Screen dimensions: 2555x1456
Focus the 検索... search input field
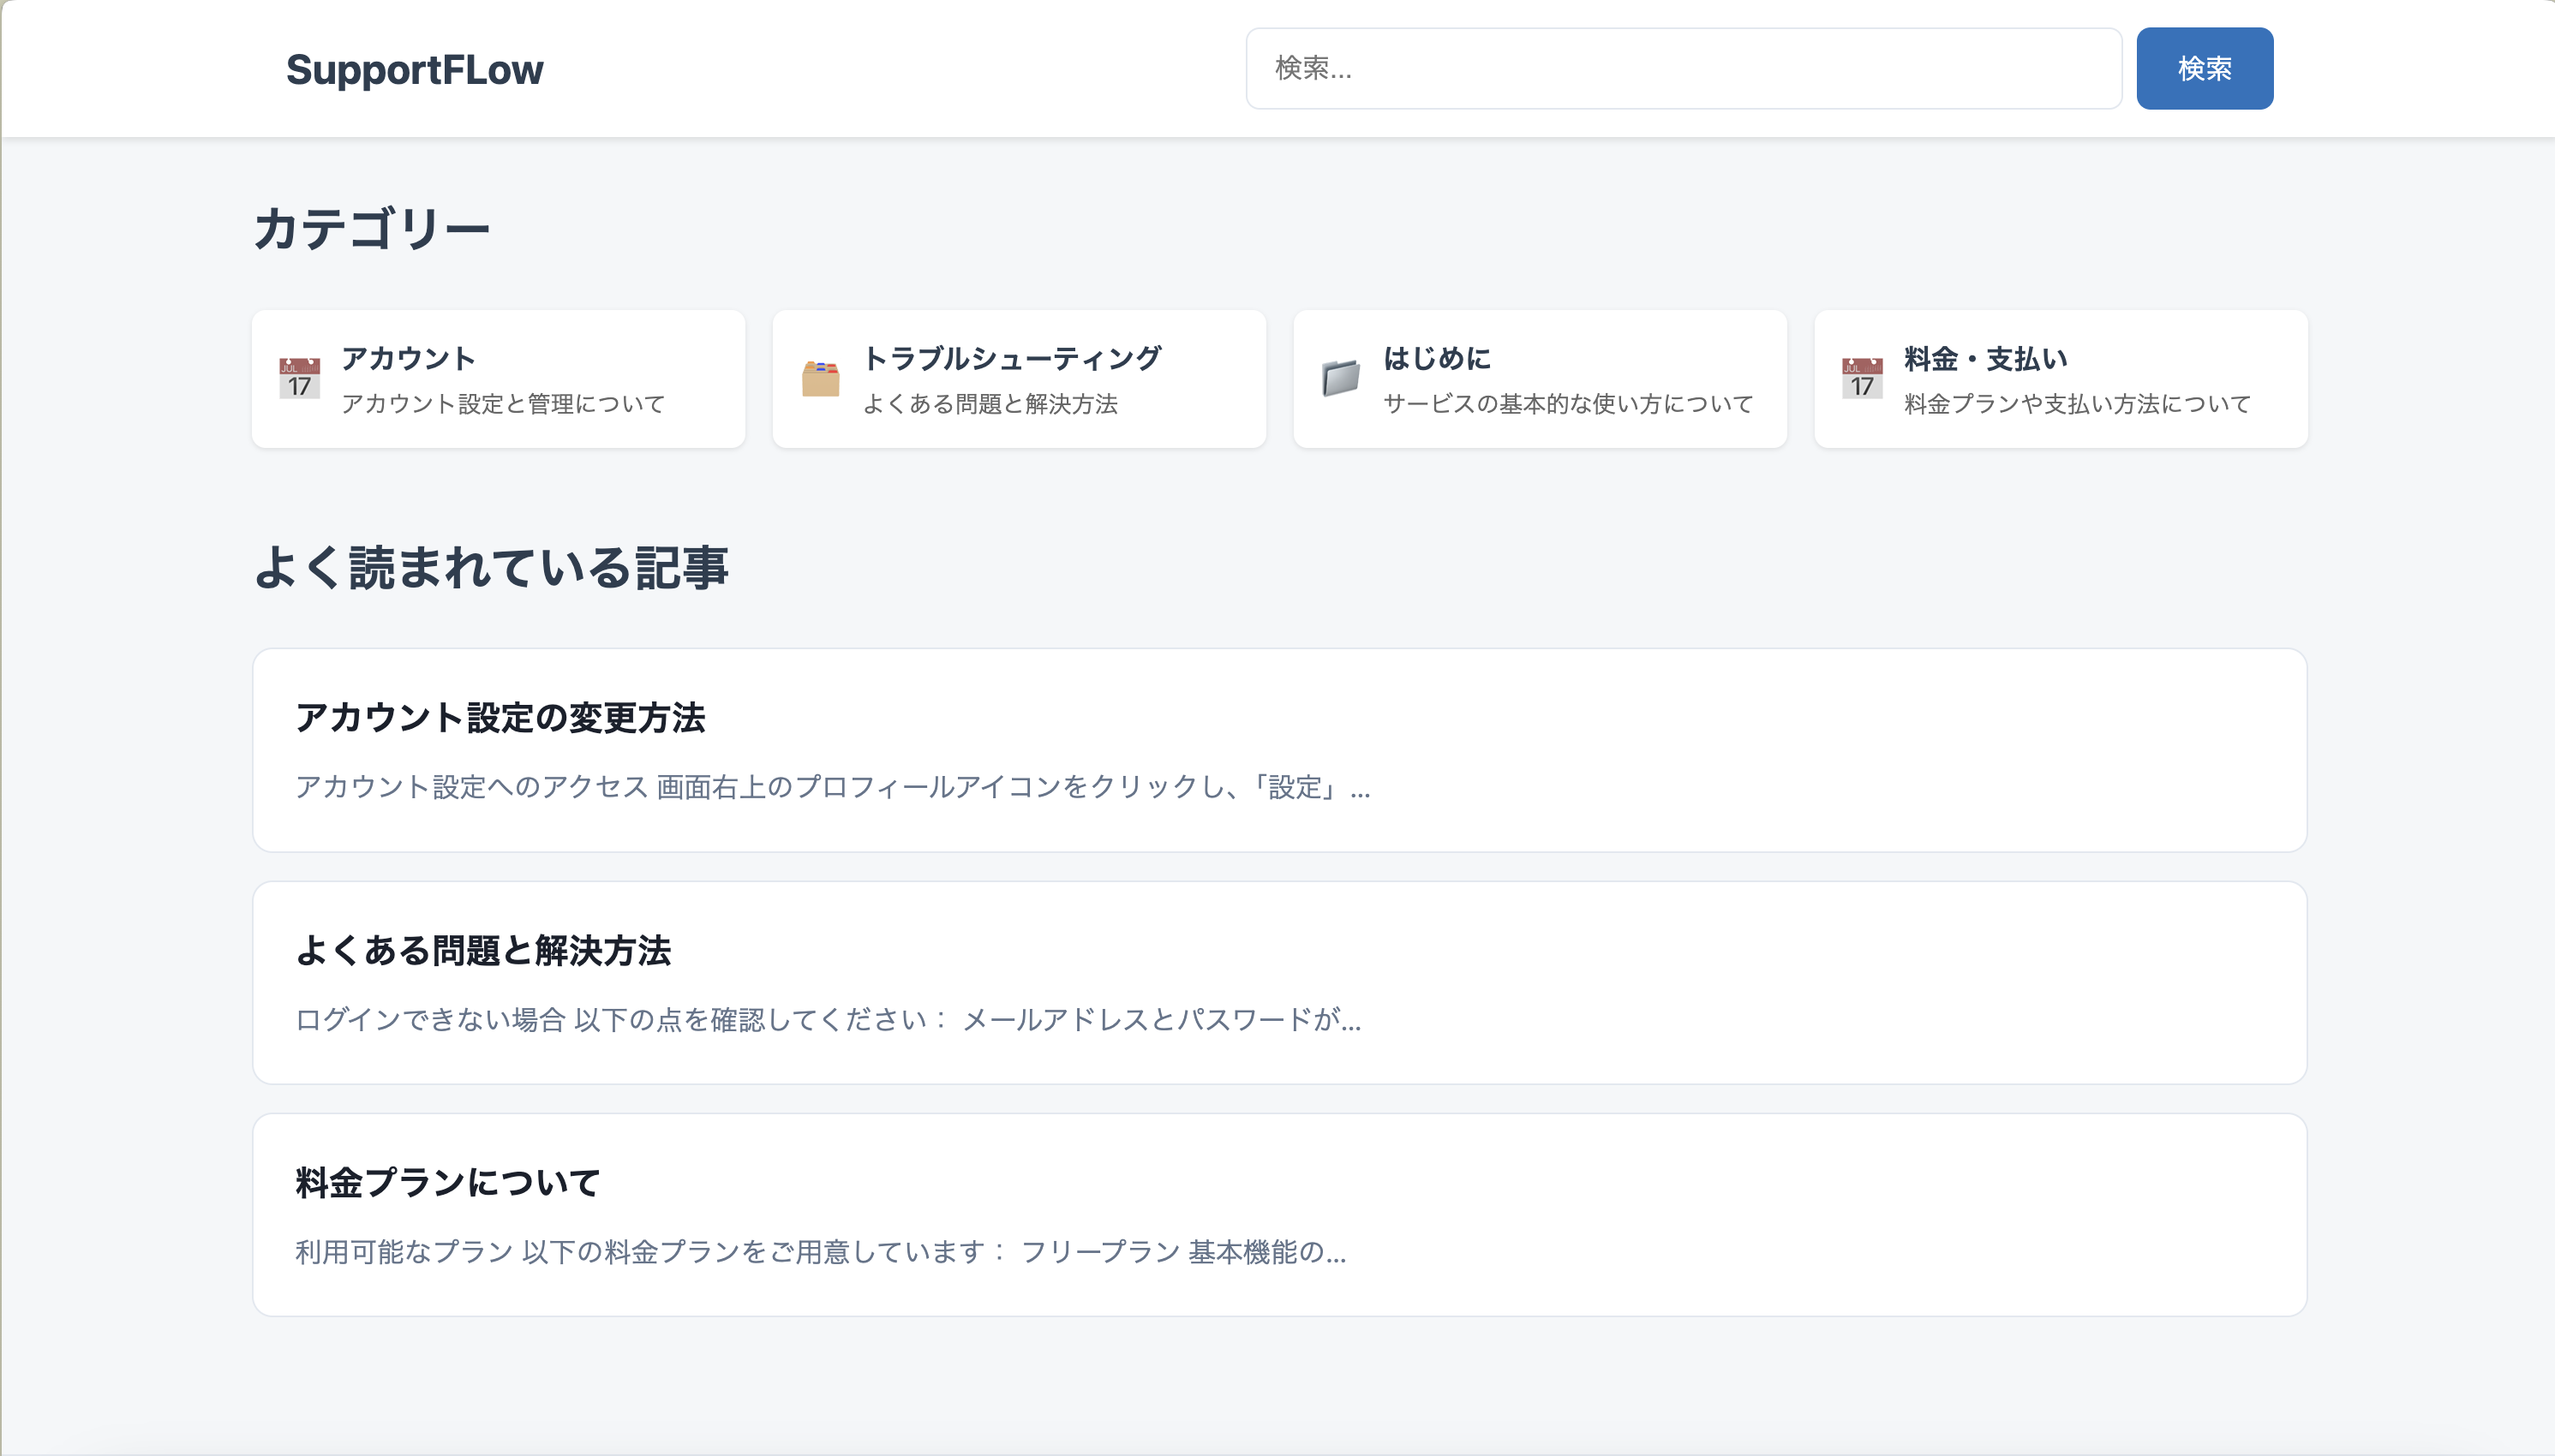coord(1683,68)
